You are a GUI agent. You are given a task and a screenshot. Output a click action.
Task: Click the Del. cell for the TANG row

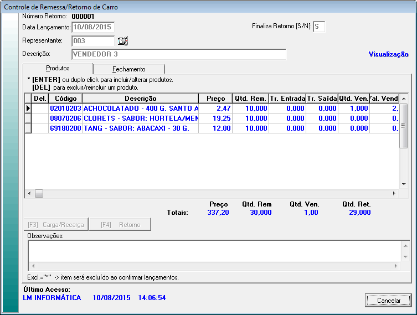point(40,128)
